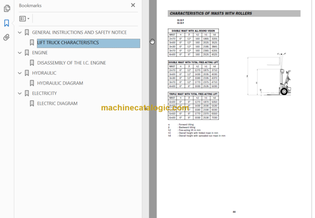Click the TRIPLE MAST WITH TOTAL FREE-ACTING LIFT title

pyautogui.click(x=193, y=94)
